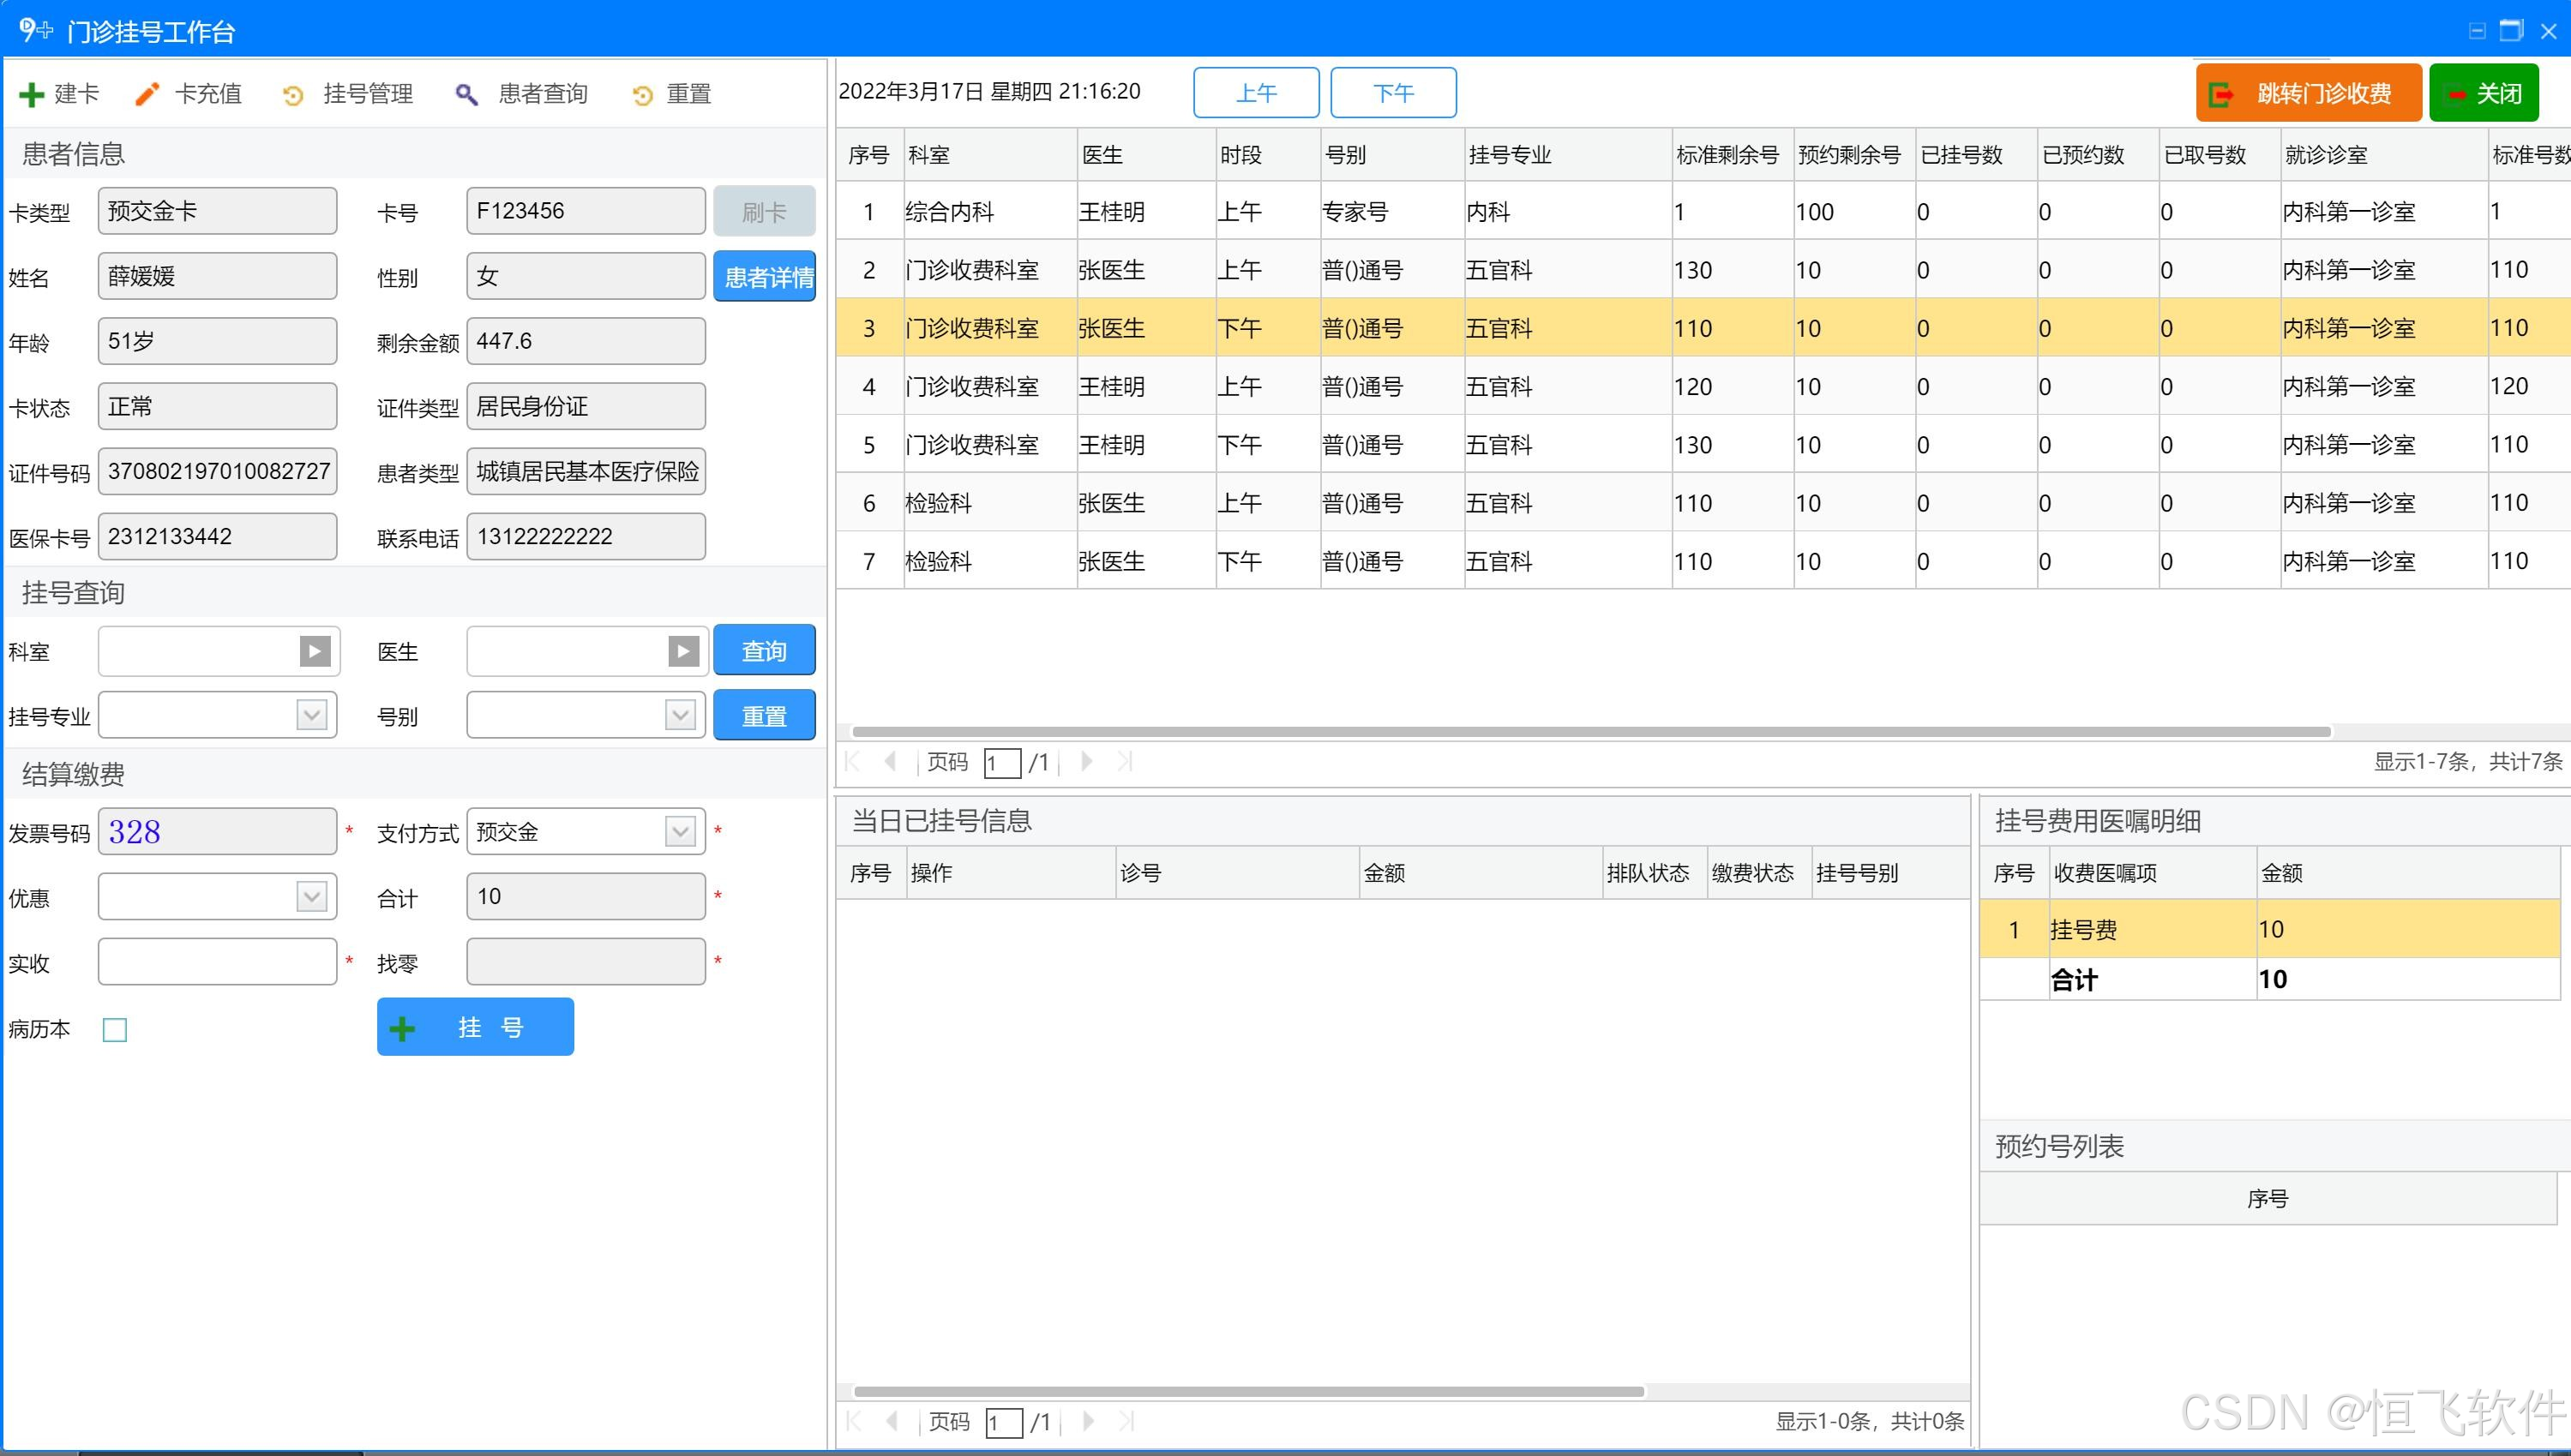This screenshot has height=1456, width=2571.
Task: Click the green plus 建卡 icon
Action: [x=32, y=94]
